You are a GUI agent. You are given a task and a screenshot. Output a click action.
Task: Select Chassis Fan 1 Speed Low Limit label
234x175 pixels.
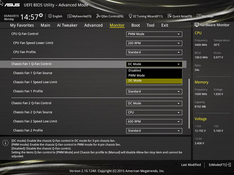(x=35, y=82)
